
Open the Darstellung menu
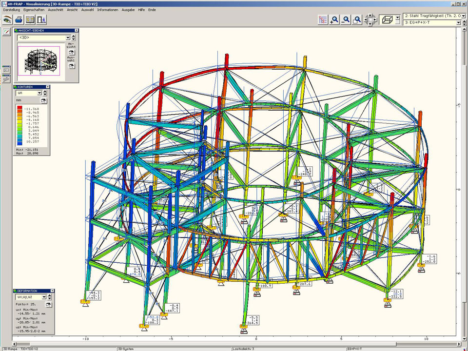coord(12,10)
